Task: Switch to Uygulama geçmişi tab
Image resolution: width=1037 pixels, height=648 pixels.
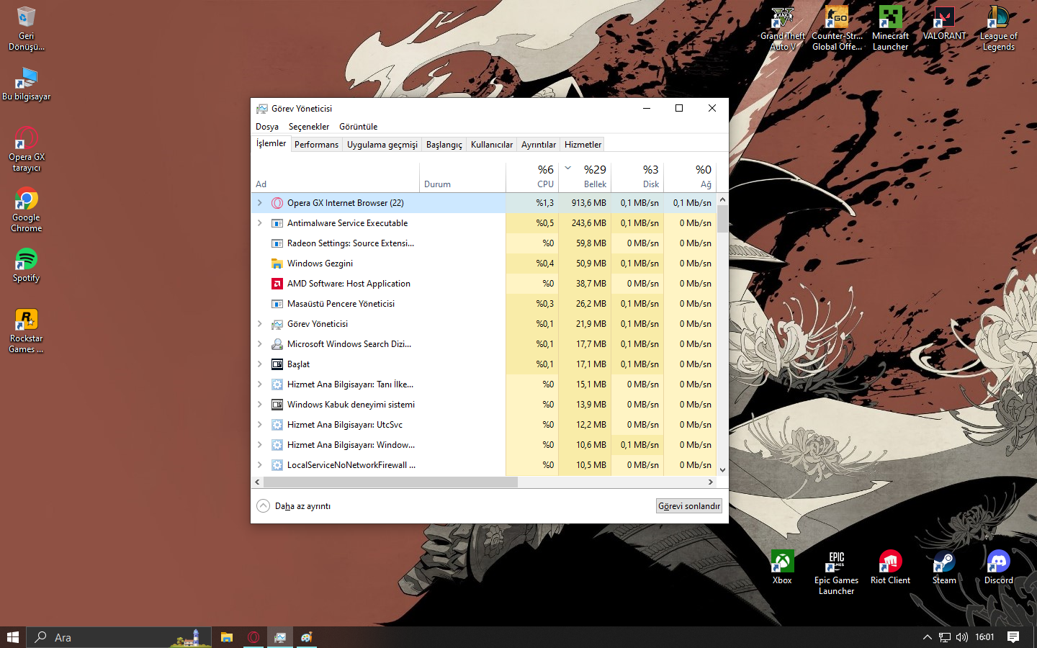Action: tap(382, 145)
